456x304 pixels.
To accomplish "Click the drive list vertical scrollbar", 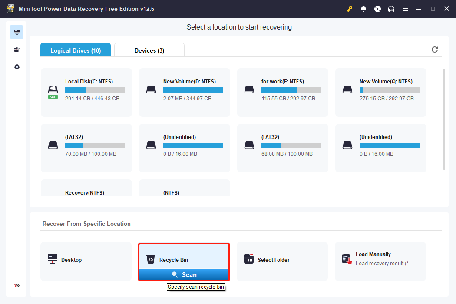I will coord(443,119).
